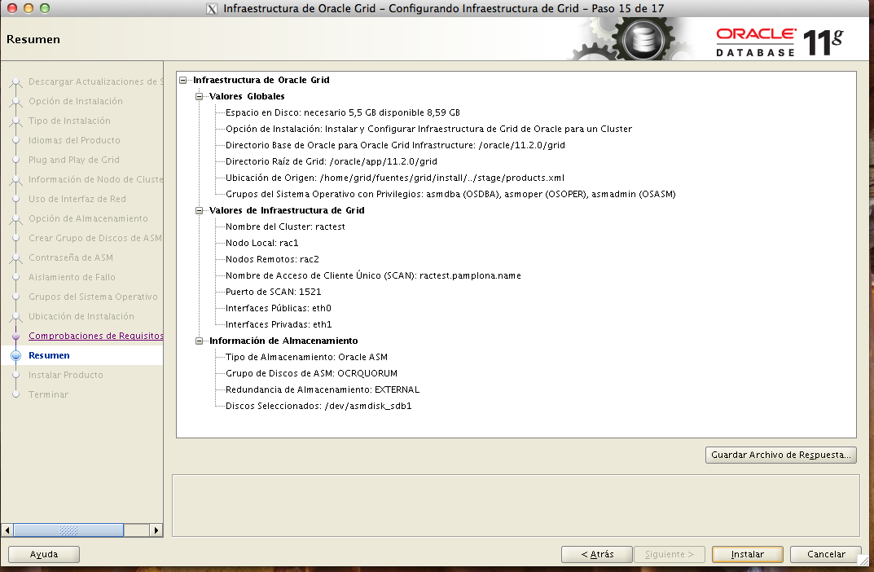This screenshot has width=874, height=572.
Task: Click the Instalar Producto step icon
Action: 15,375
